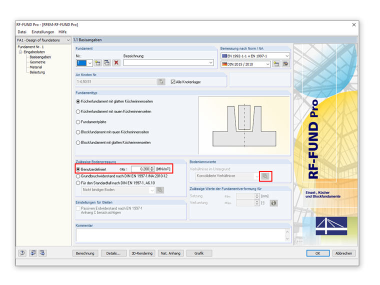Open the soil library icon beside Nicht bindiger Boden
Viewport: 380px width, 285px height.
[160, 190]
